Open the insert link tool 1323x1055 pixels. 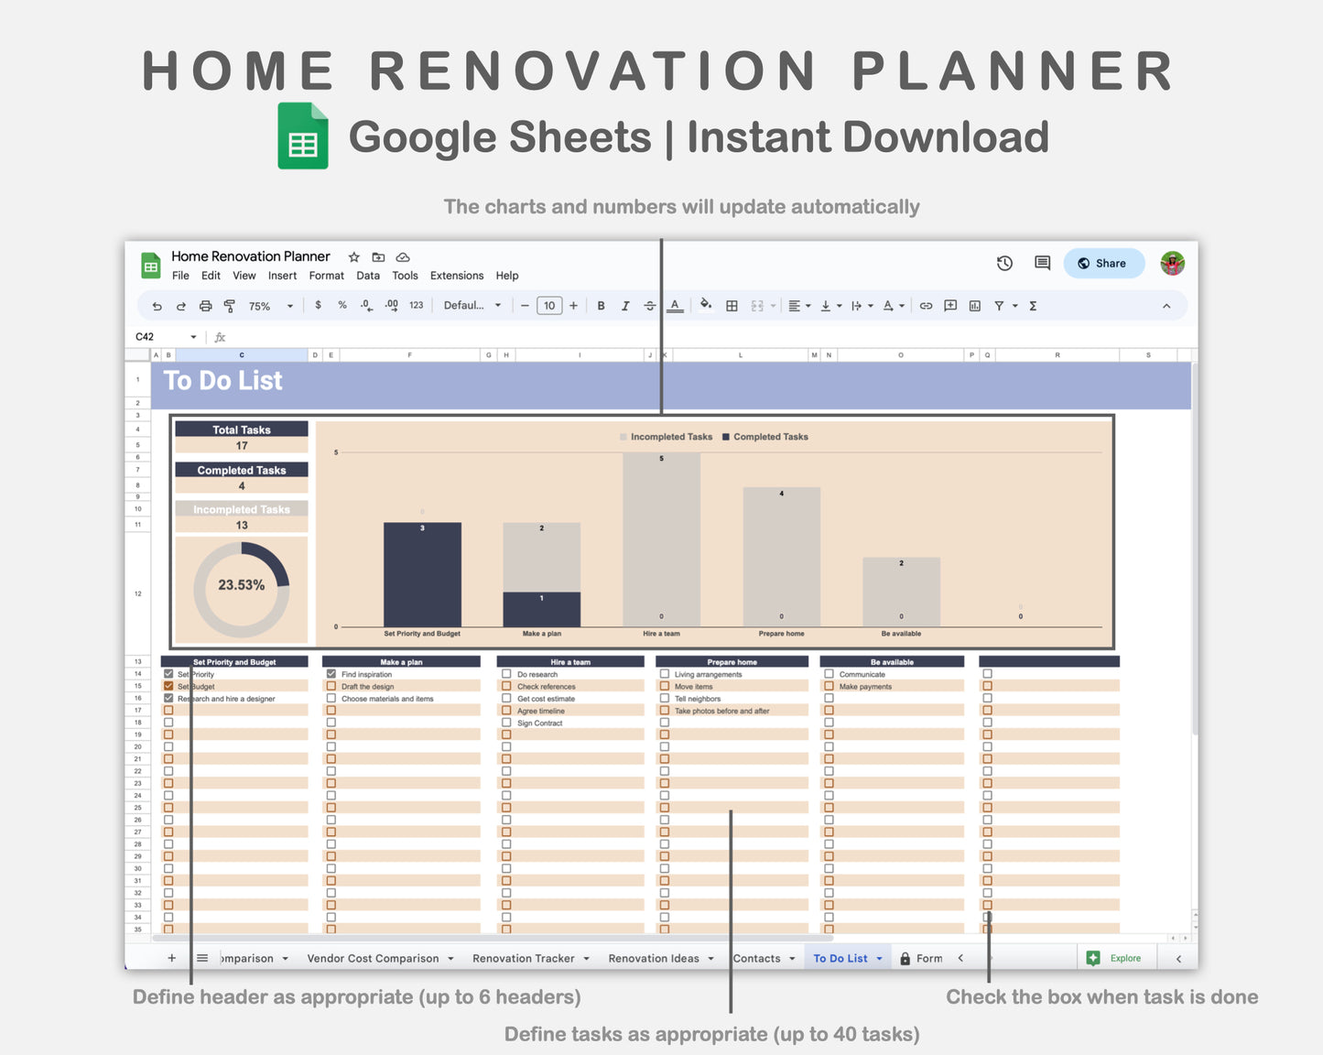pos(926,305)
